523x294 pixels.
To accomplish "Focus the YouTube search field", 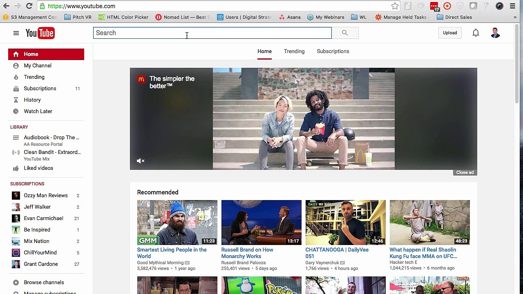I will 212,33.
